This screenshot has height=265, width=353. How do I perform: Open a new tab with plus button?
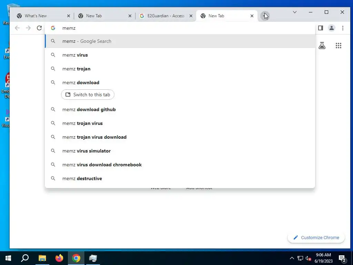click(265, 16)
